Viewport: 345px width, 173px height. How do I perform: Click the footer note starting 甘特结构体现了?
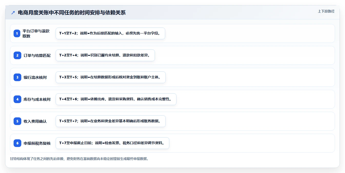click(79, 159)
